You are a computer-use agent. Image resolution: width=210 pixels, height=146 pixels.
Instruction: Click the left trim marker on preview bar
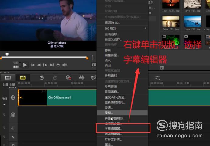point(1,58)
